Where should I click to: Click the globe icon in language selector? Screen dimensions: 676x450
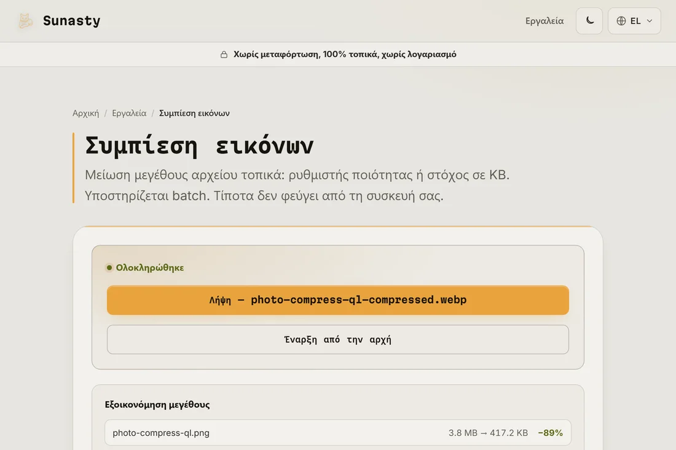(x=621, y=21)
